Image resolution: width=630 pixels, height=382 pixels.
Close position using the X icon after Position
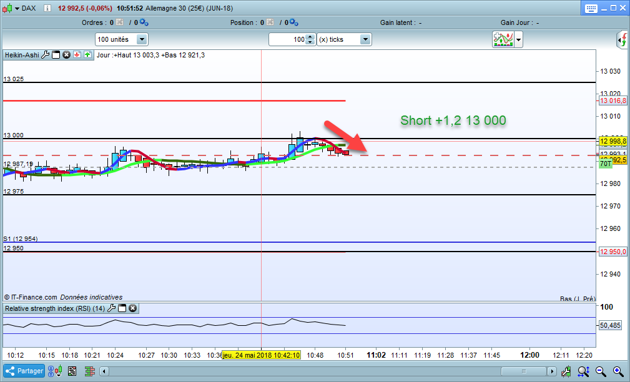(x=270, y=22)
